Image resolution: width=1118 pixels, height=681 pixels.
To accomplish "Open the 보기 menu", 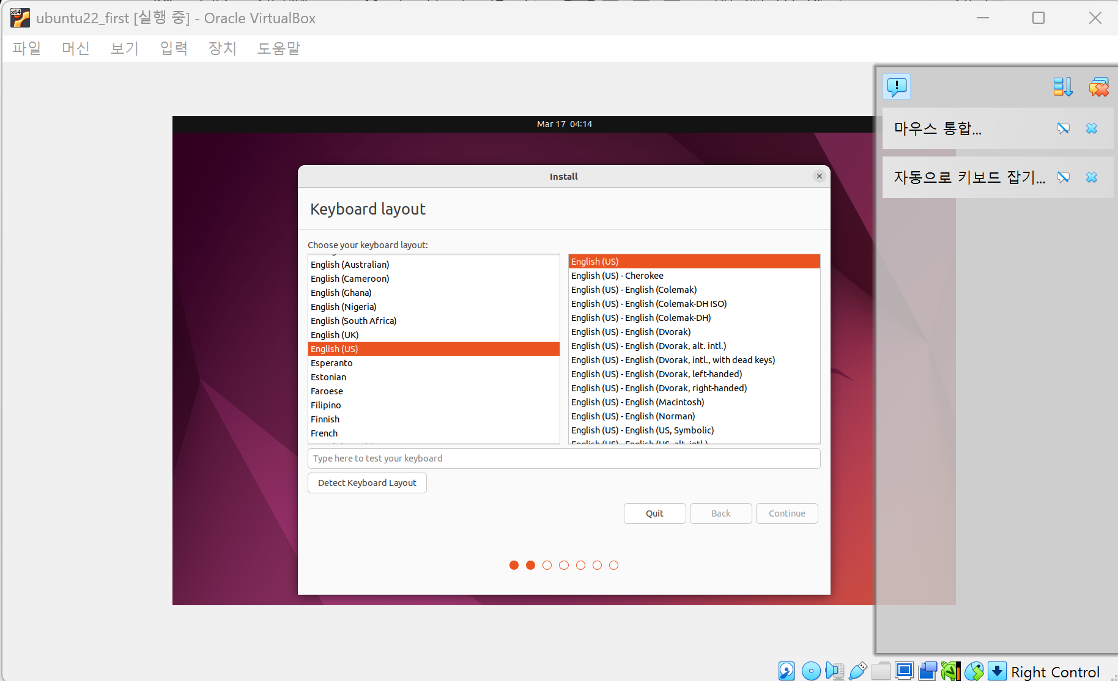I will (x=125, y=48).
